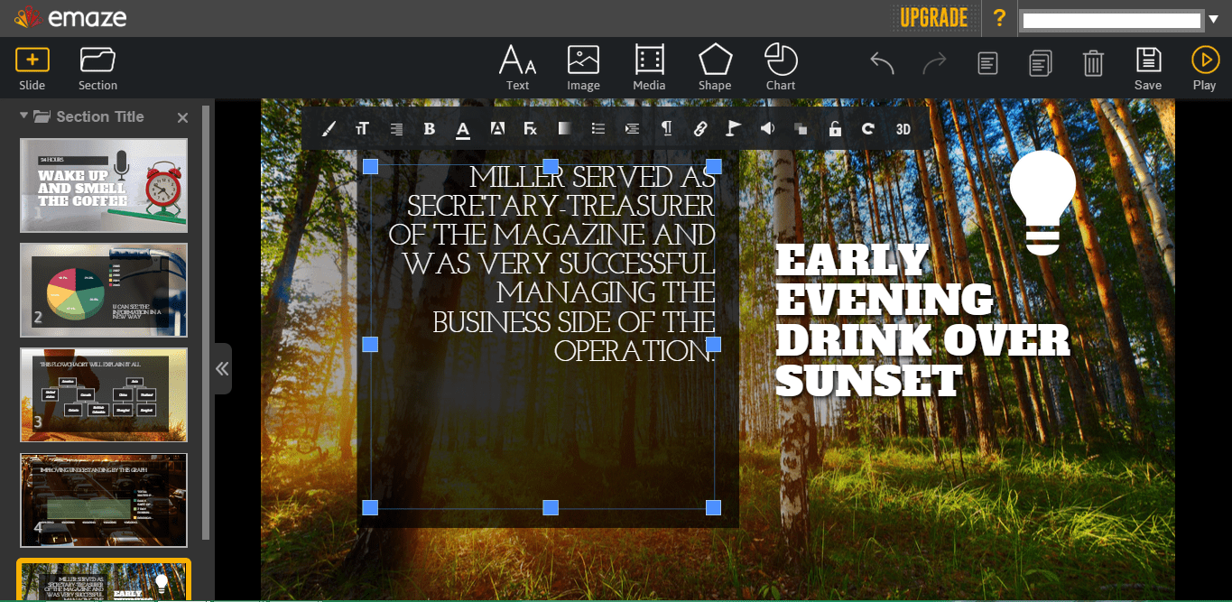This screenshot has height=602, width=1232.
Task: Open the 3D text option
Action: click(x=903, y=128)
